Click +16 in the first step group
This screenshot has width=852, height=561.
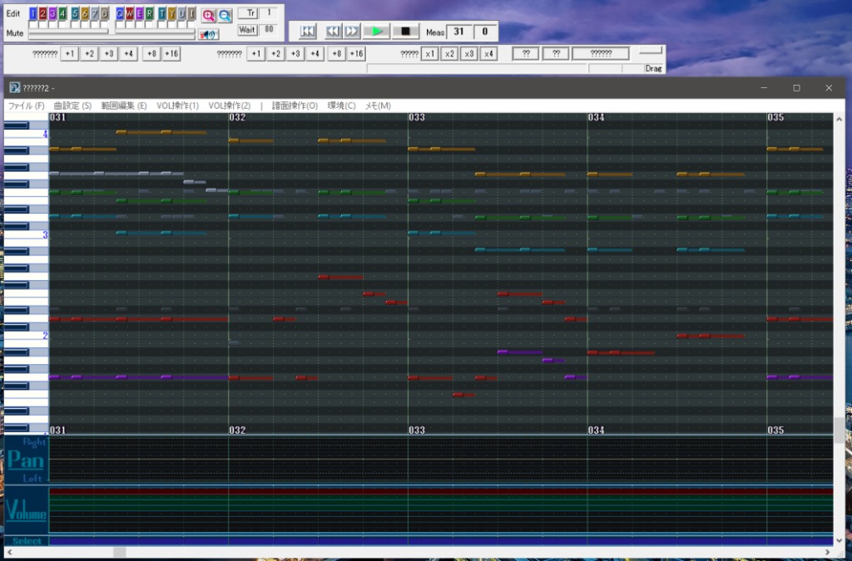point(171,53)
